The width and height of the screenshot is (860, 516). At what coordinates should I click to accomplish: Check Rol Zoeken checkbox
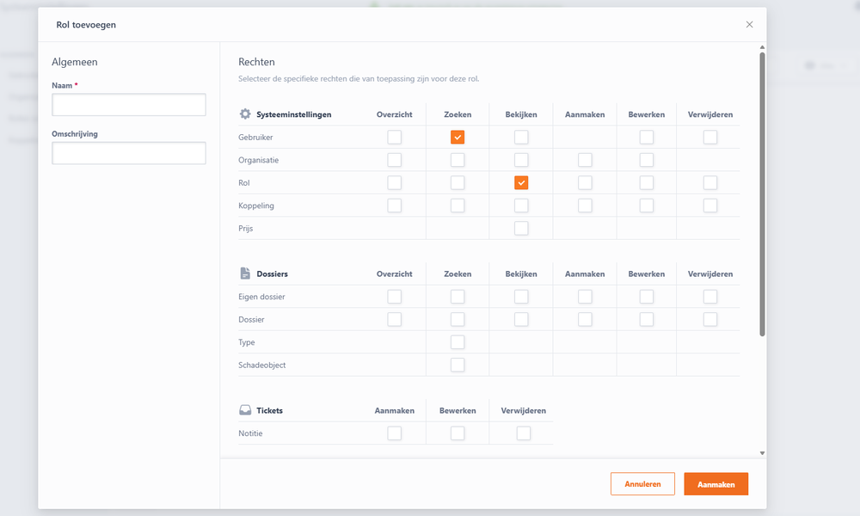click(458, 182)
